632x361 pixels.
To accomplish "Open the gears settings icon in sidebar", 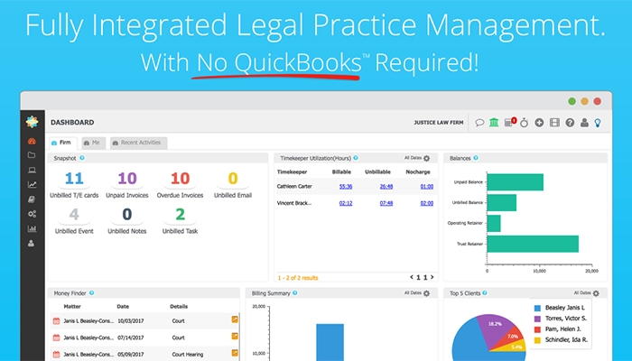I will tap(33, 213).
